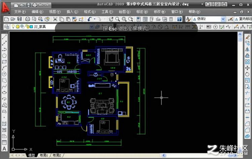Click the Communication Center satellite button
The width and height of the screenshot is (252, 159).
(218, 4)
